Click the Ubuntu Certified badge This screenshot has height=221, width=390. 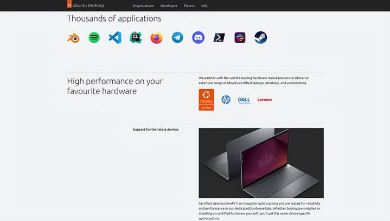click(206, 100)
